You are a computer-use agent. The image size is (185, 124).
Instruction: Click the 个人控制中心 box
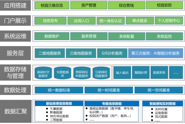(169, 21)
